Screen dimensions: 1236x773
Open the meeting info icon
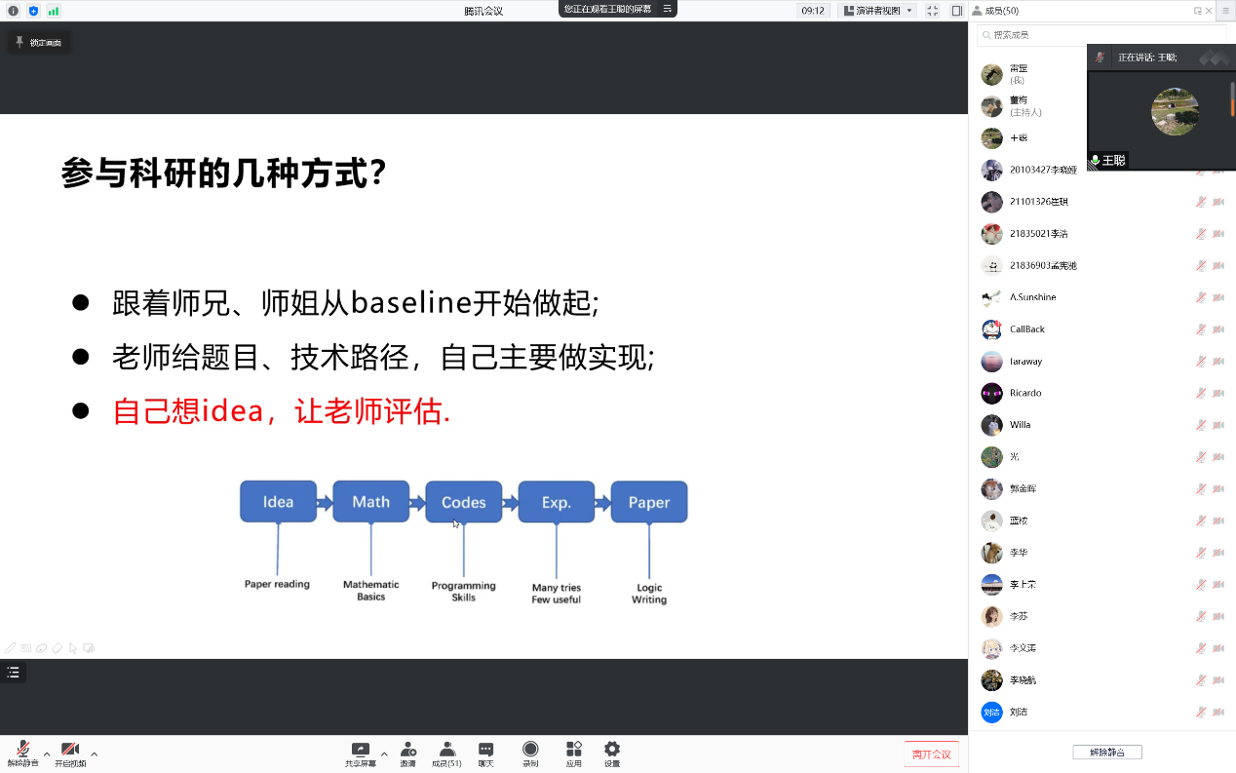tap(14, 11)
